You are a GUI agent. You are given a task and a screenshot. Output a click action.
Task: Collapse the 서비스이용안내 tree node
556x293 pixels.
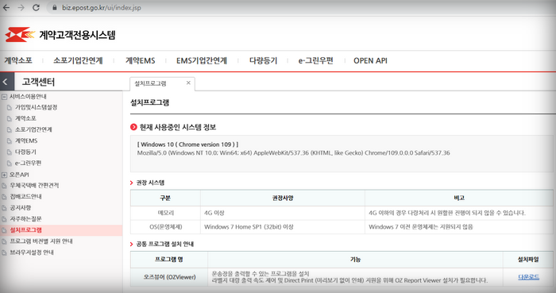pyautogui.click(x=4, y=97)
